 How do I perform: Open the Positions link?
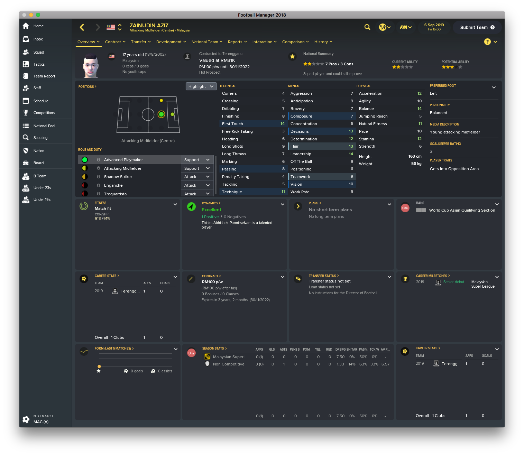click(87, 86)
